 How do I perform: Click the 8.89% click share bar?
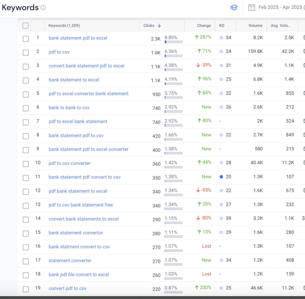pyautogui.click(x=174, y=42)
